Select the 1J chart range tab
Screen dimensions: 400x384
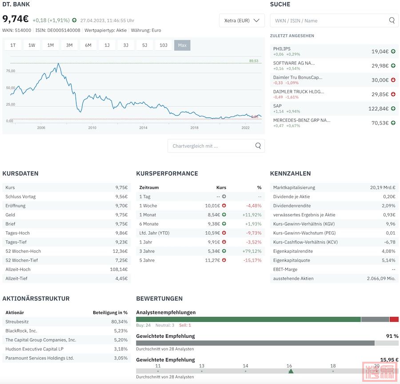coord(107,45)
